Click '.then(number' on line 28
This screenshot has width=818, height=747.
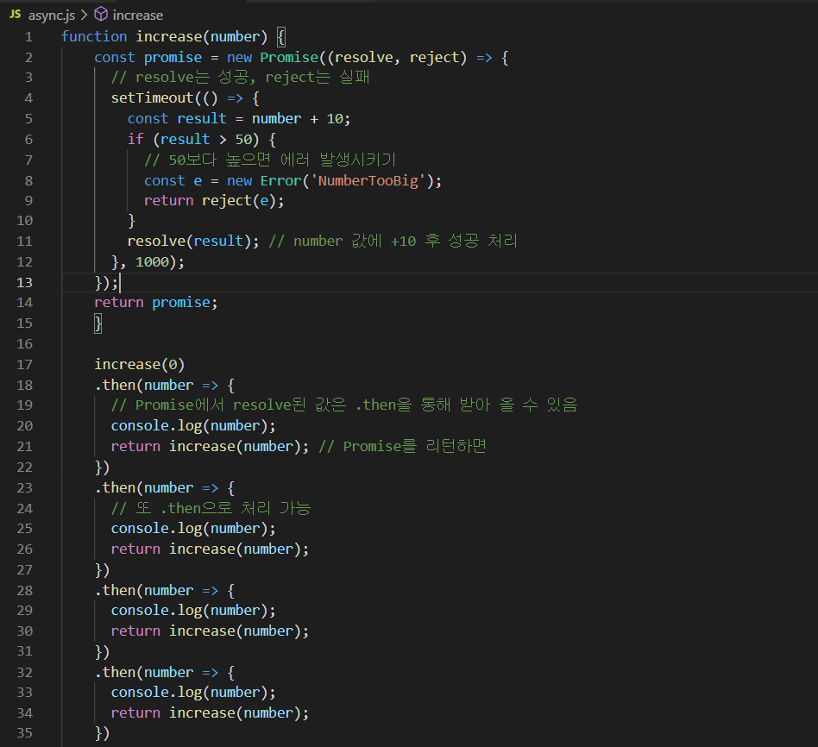[144, 591]
